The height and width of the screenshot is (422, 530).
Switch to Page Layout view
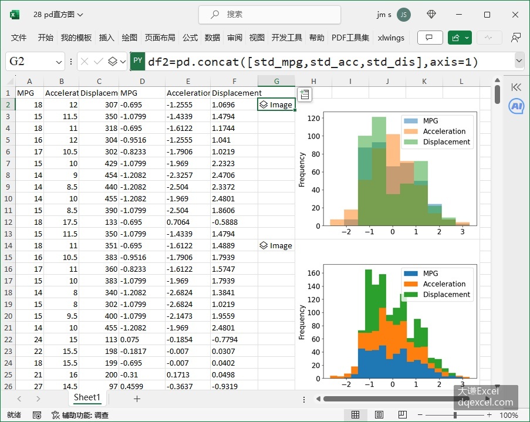pos(379,414)
